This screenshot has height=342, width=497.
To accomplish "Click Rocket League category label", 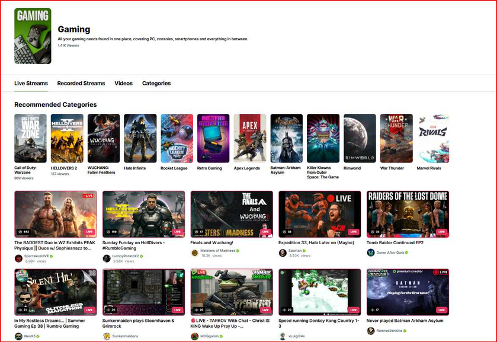I will pyautogui.click(x=174, y=168).
